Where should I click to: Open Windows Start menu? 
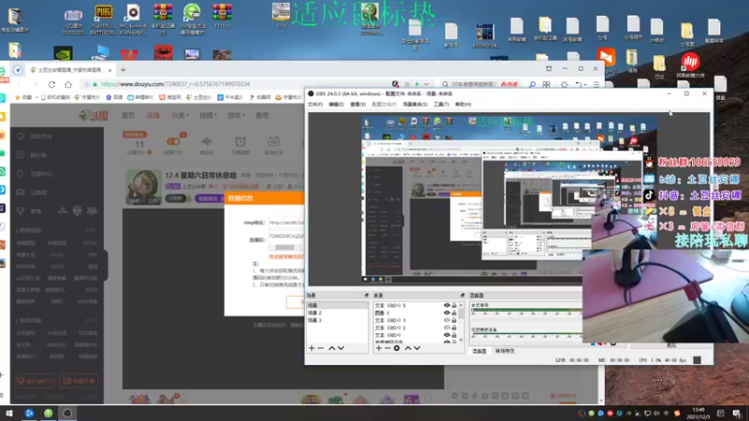click(9, 413)
